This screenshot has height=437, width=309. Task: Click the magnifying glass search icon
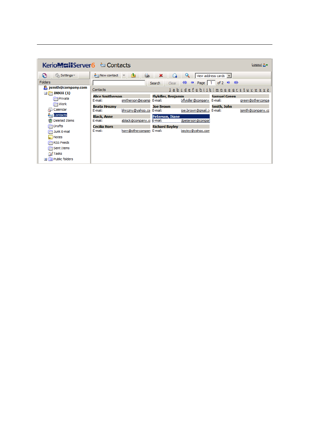click(x=187, y=75)
